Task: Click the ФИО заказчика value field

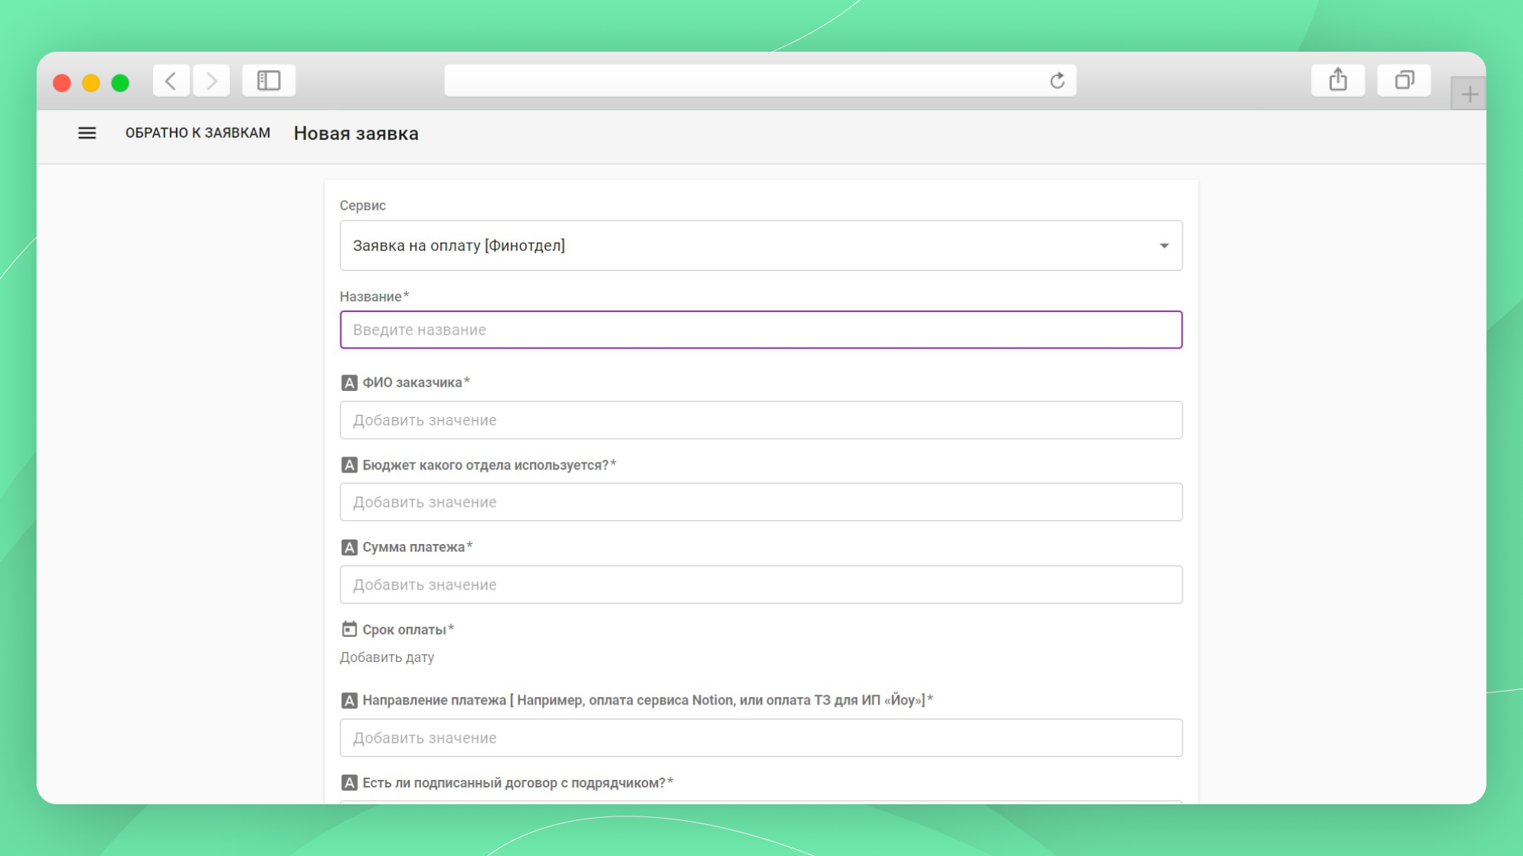Action: coord(761,420)
